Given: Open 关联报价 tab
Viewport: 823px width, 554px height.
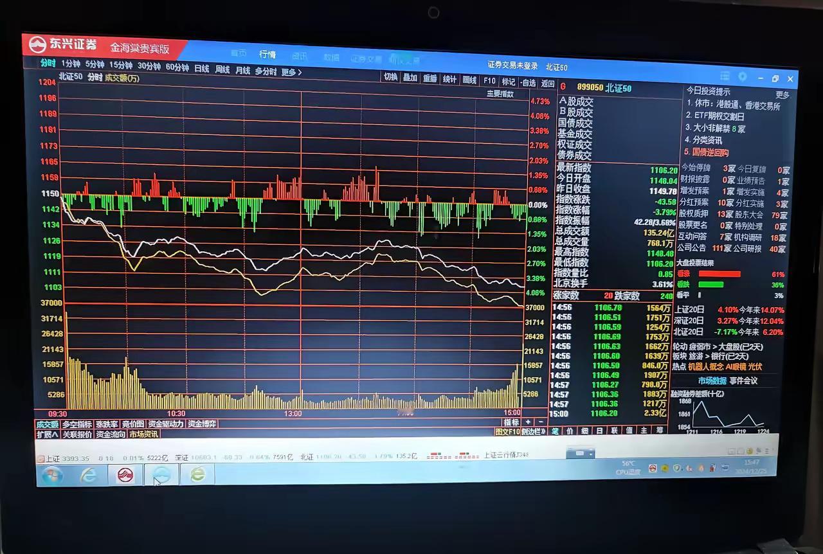Looking at the screenshot, I should point(77,434).
